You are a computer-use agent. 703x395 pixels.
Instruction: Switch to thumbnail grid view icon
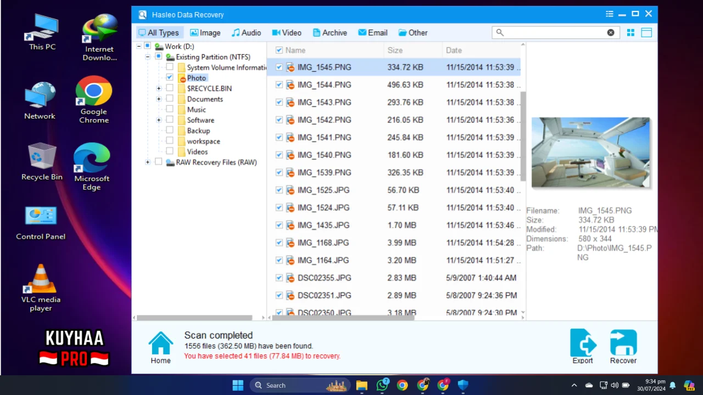(x=631, y=33)
